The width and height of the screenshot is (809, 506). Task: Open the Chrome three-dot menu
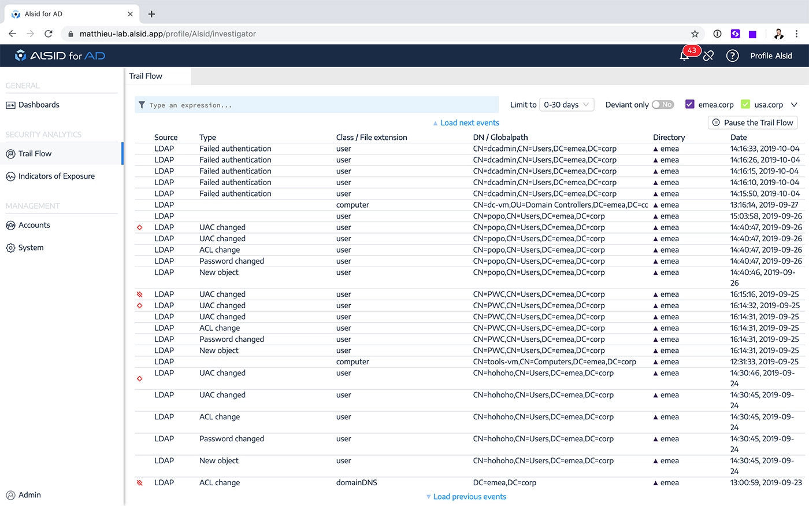(796, 34)
